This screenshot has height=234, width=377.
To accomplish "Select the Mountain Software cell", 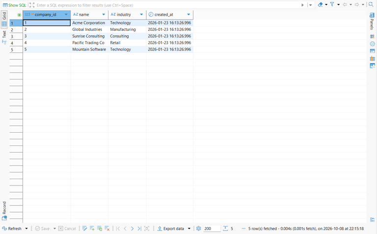I will pyautogui.click(x=89, y=49).
